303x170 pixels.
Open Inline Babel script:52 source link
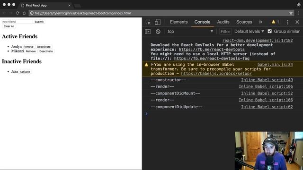pos(267,93)
